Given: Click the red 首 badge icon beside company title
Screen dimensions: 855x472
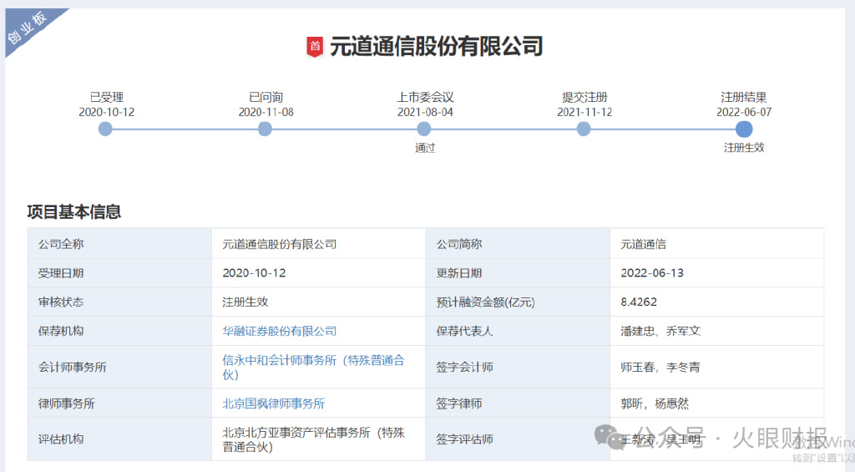Looking at the screenshot, I should [315, 47].
